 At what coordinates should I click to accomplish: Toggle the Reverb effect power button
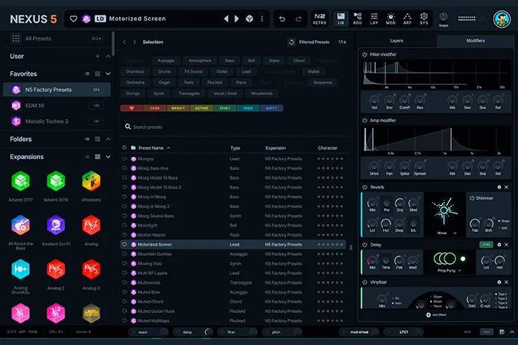[365, 187]
